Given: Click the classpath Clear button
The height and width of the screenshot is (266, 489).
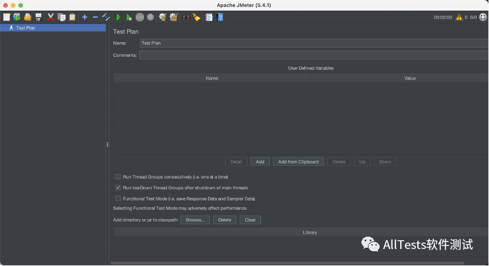Looking at the screenshot, I should (250, 220).
